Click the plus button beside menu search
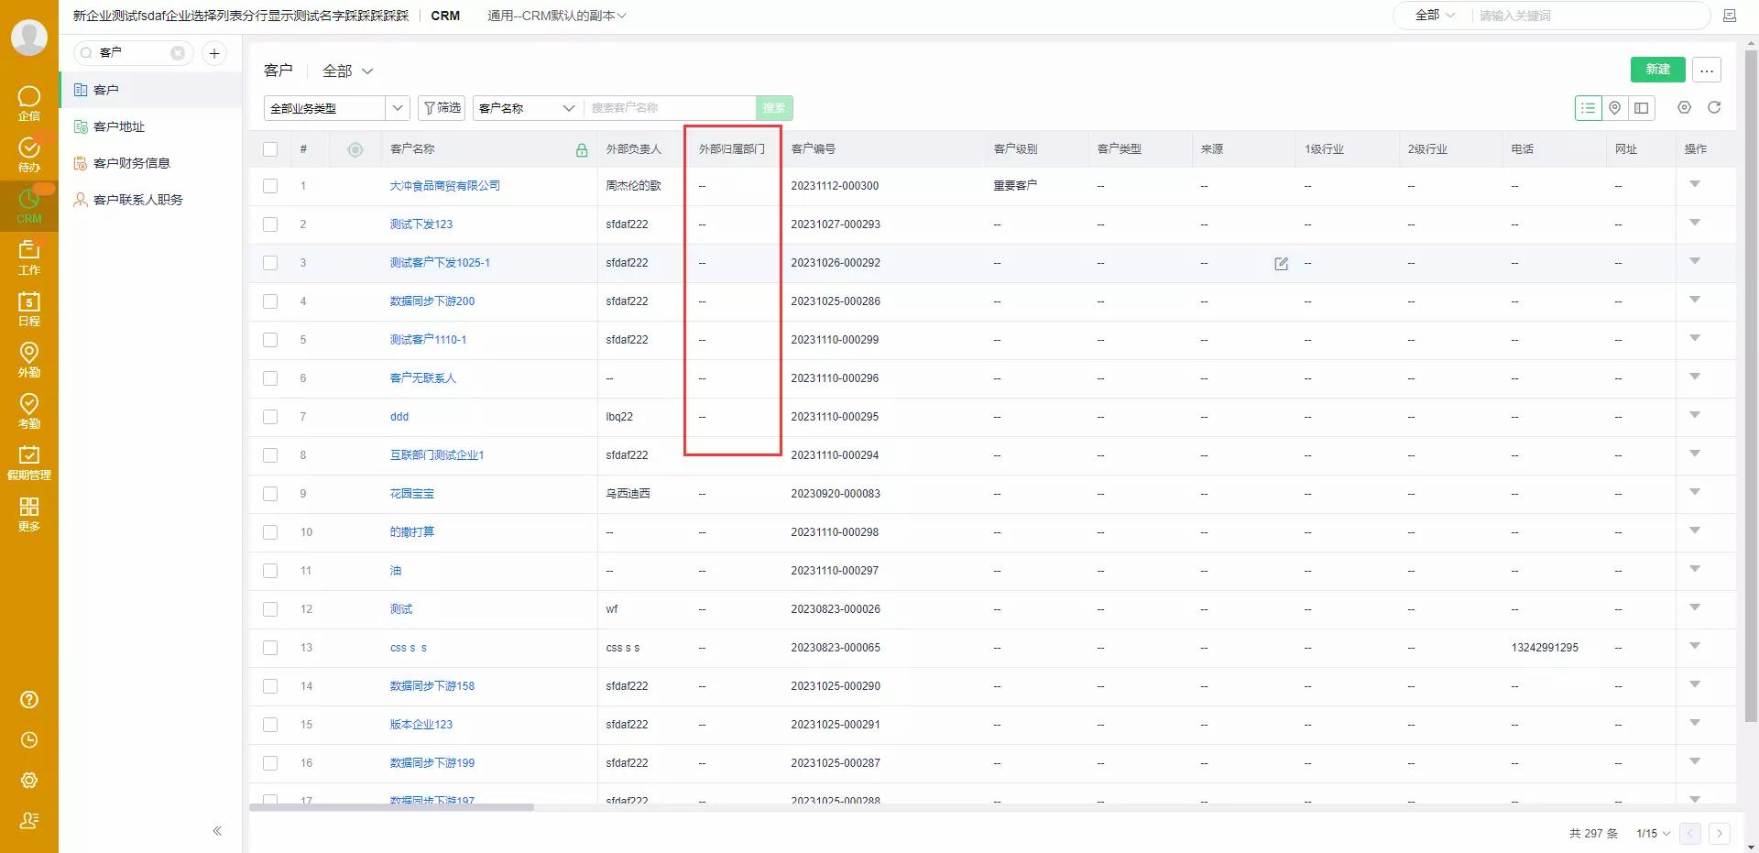The width and height of the screenshot is (1759, 853). [x=214, y=53]
